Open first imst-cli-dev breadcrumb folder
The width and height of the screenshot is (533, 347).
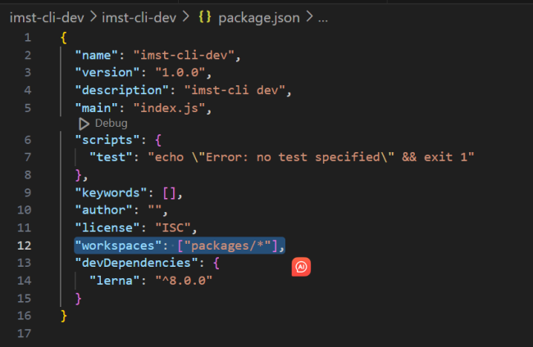click(47, 18)
